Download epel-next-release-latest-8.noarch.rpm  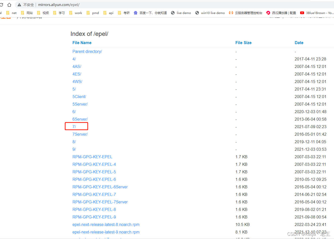[106, 224]
